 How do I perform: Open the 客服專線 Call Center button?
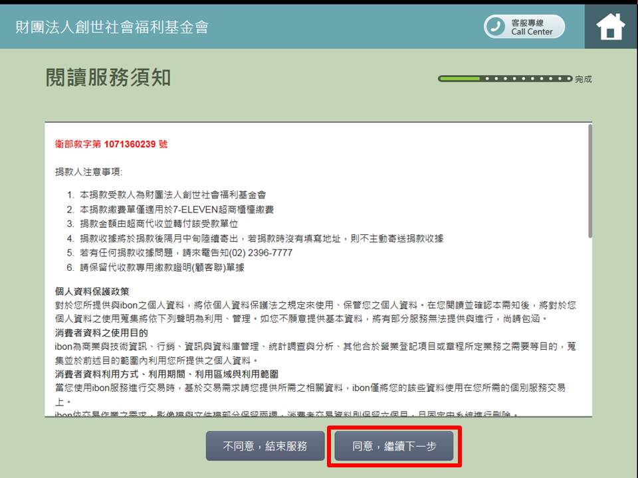tap(524, 27)
